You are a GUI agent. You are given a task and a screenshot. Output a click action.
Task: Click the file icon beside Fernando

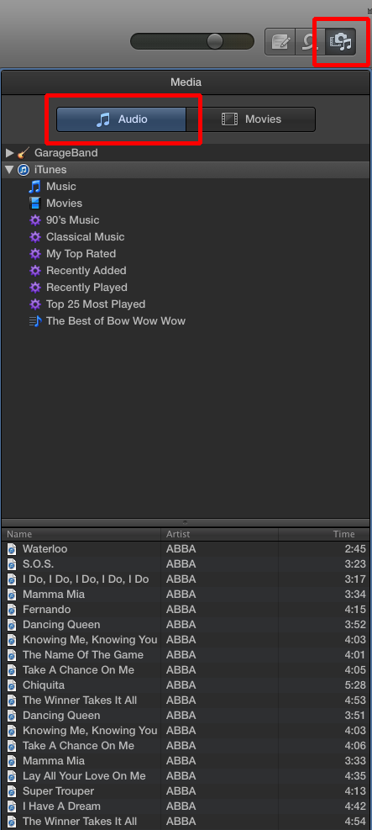pyautogui.click(x=12, y=610)
